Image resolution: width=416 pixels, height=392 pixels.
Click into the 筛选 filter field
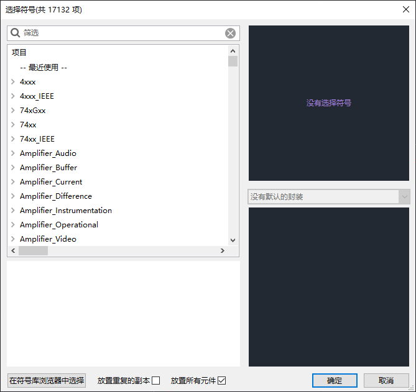123,33
